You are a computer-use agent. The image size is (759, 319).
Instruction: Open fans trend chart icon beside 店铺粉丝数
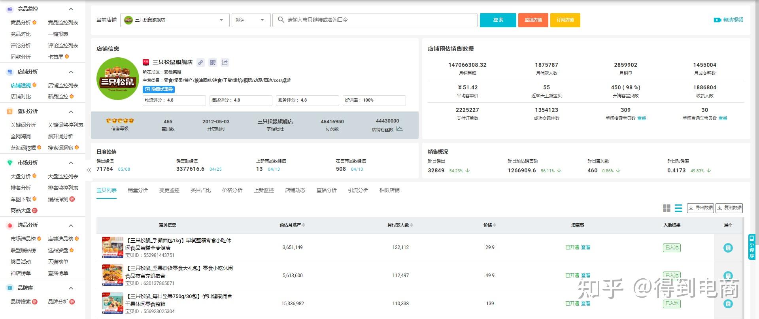click(x=400, y=129)
